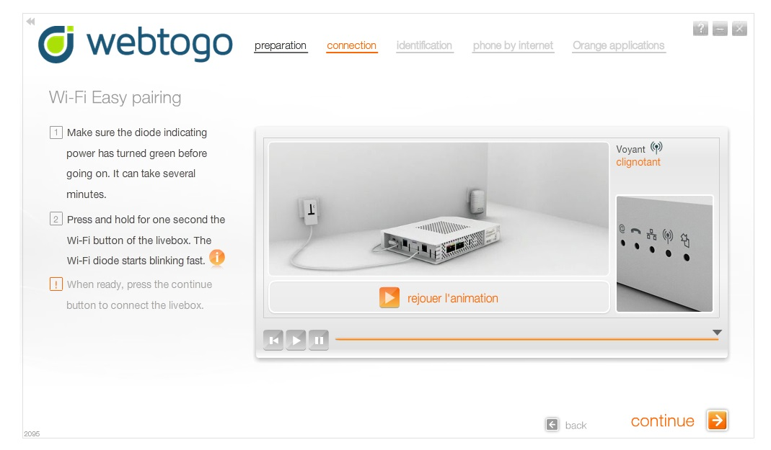Click the webtogo logo
The image size is (771, 450).
coord(135,44)
